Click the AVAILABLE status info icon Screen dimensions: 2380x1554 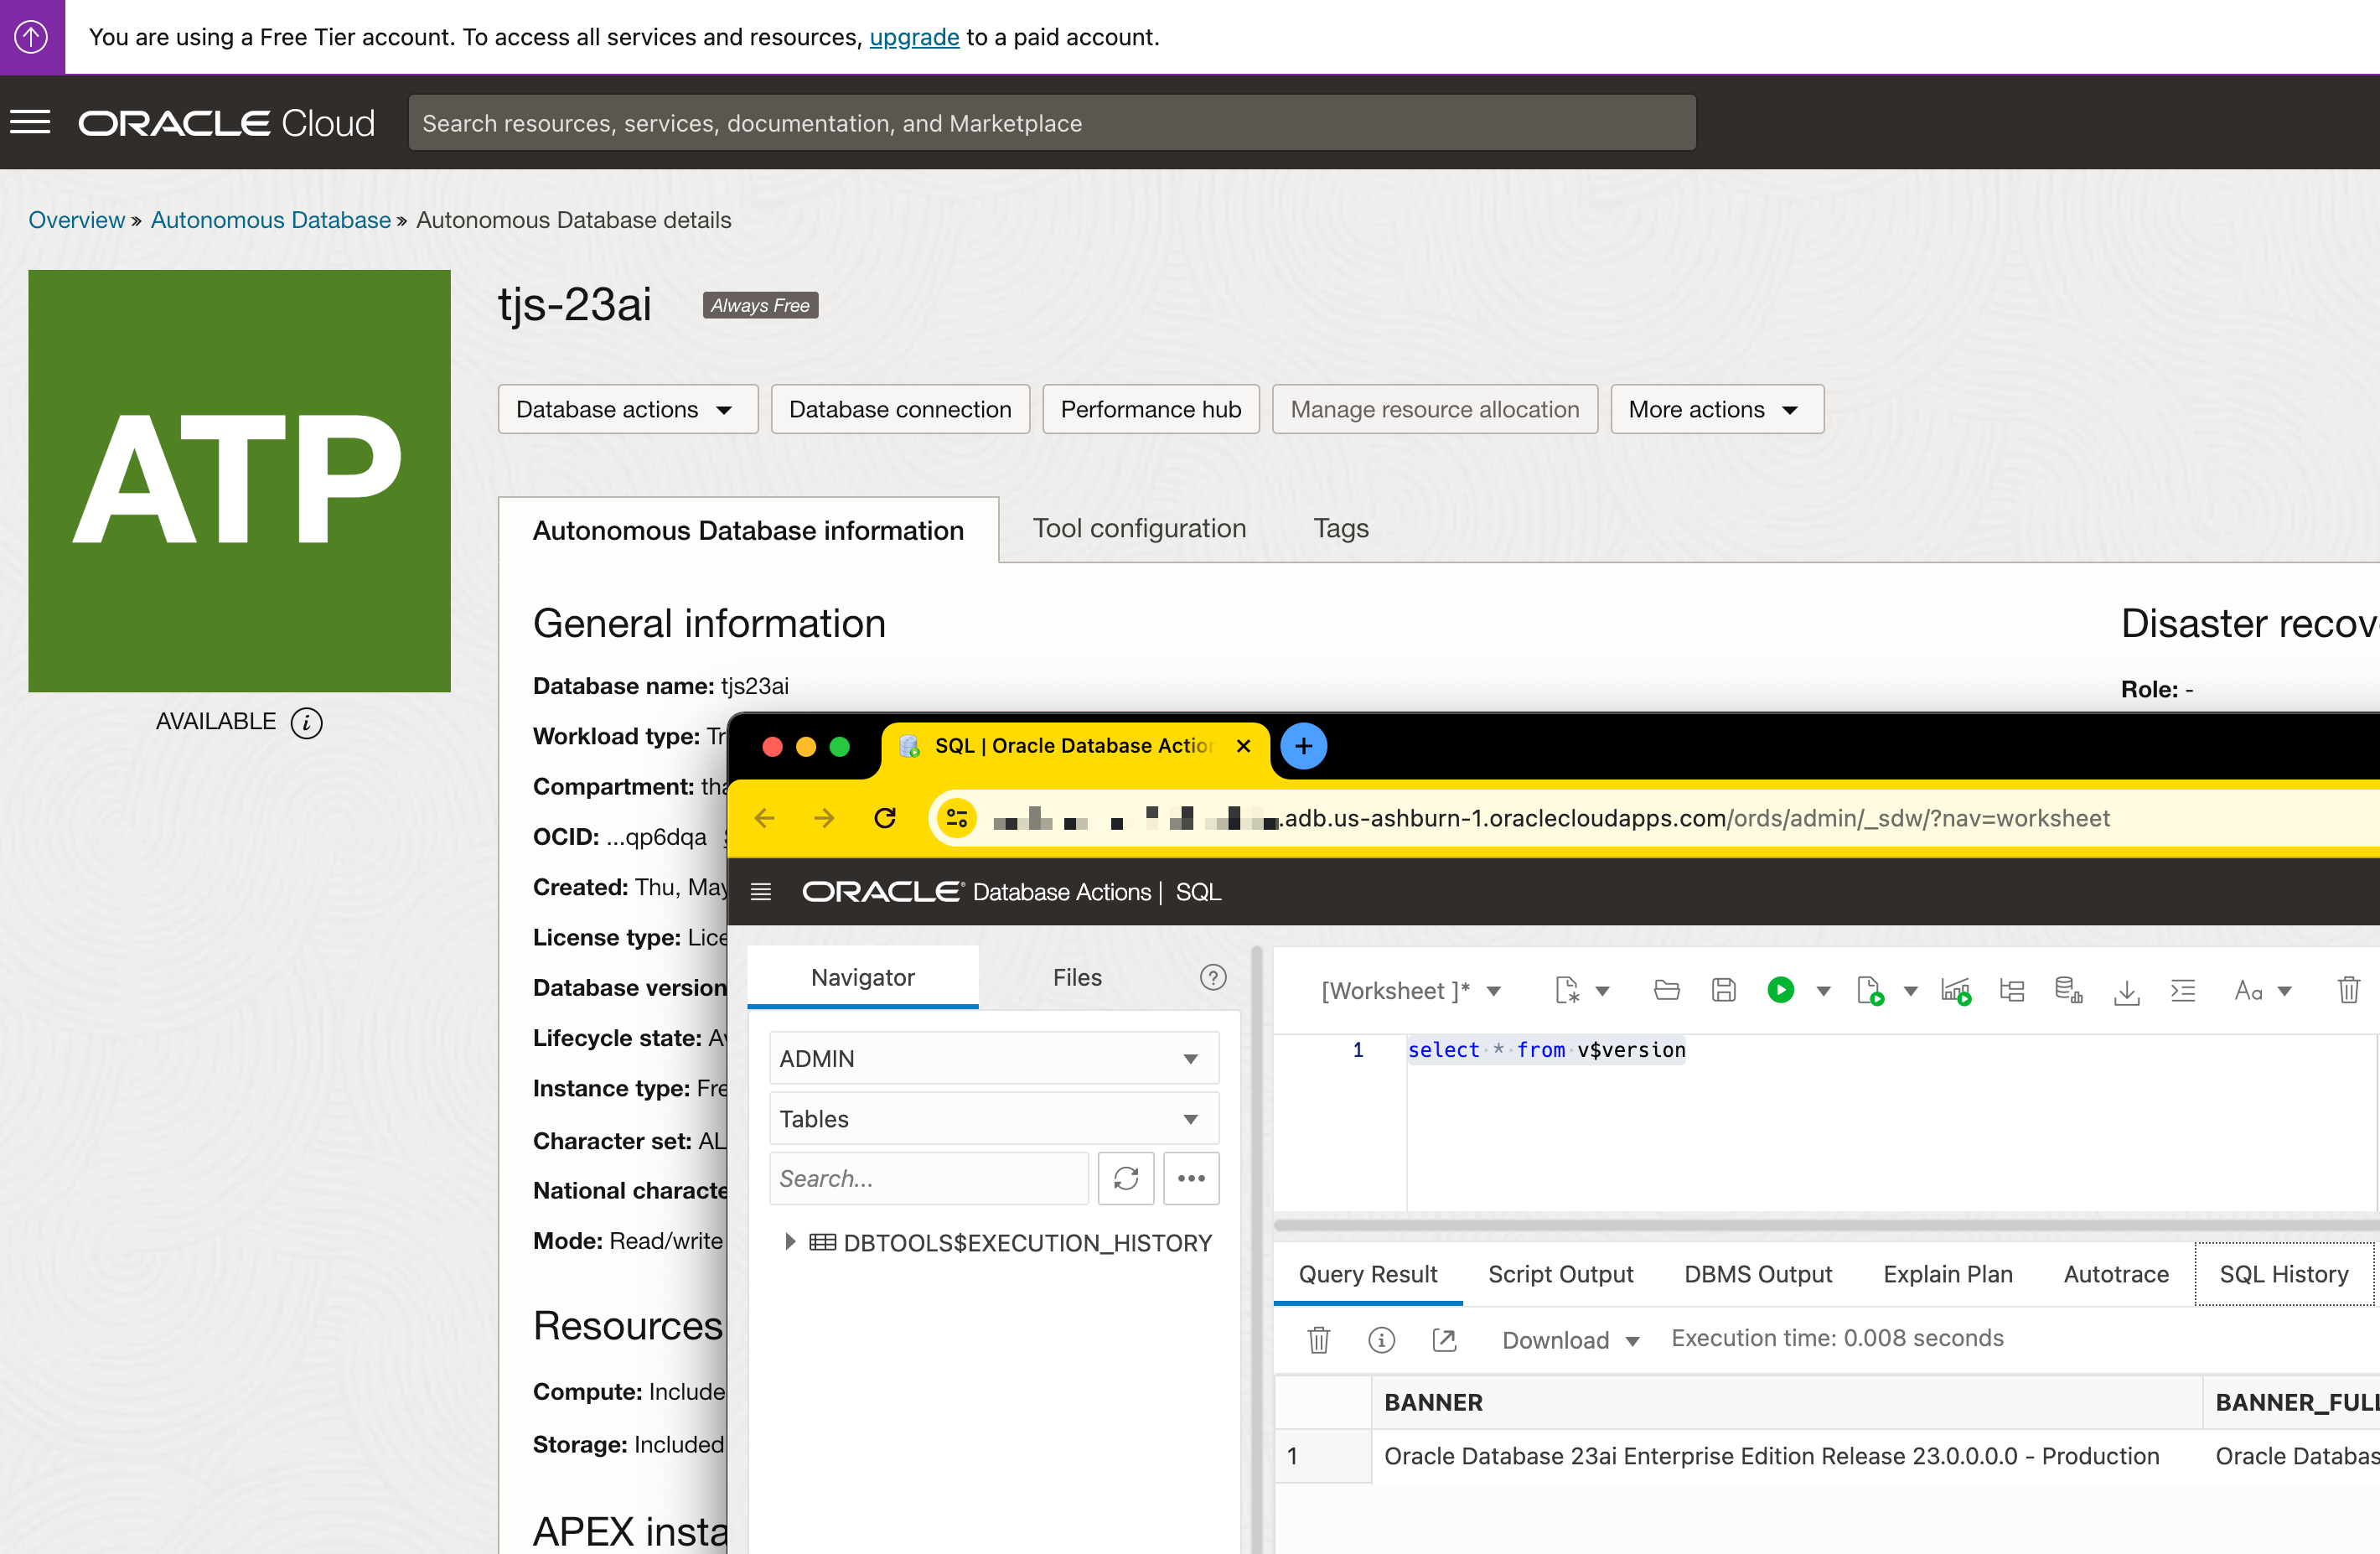coord(306,722)
